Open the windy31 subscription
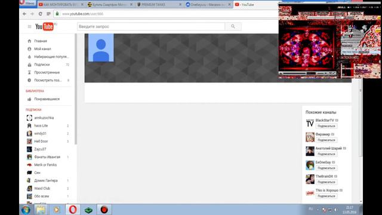 click(x=48, y=133)
